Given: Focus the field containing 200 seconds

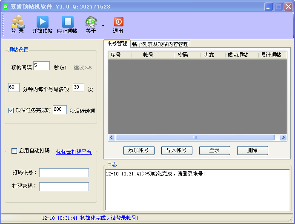Looking at the screenshot, I should tap(60, 109).
